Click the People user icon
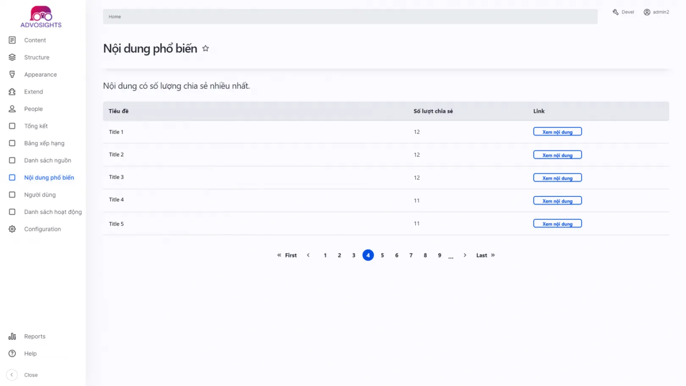 pos(12,109)
